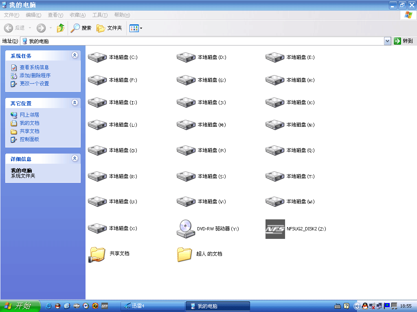
Task: Select the shared documents (共享文档) folder icon
Action: 97,254
